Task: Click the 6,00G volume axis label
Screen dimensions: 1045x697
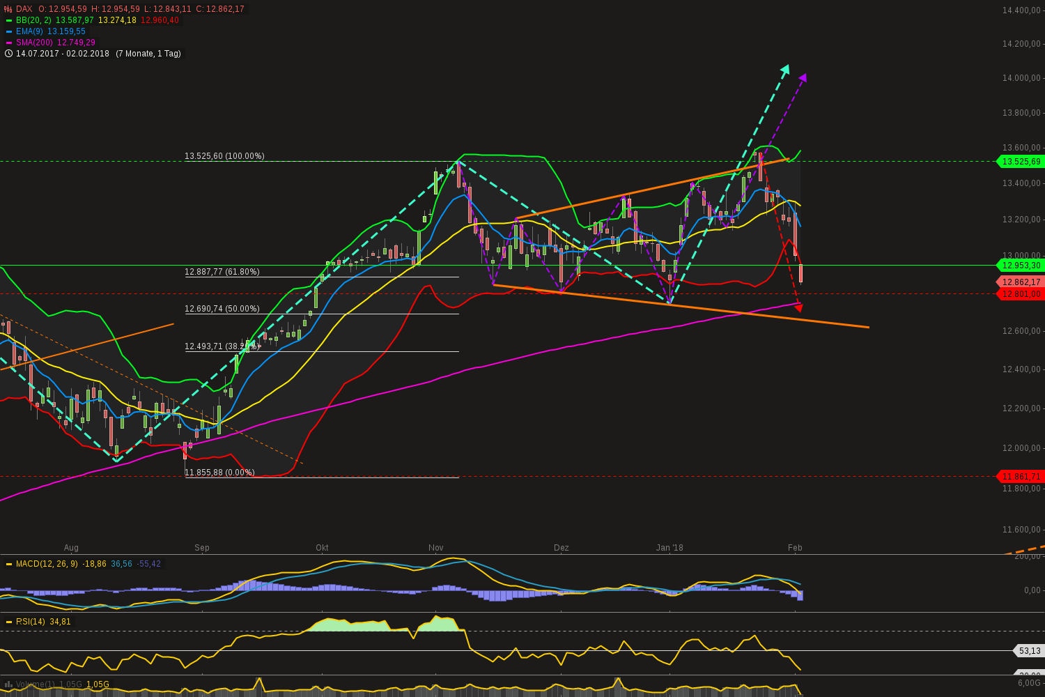Action: click(1030, 683)
